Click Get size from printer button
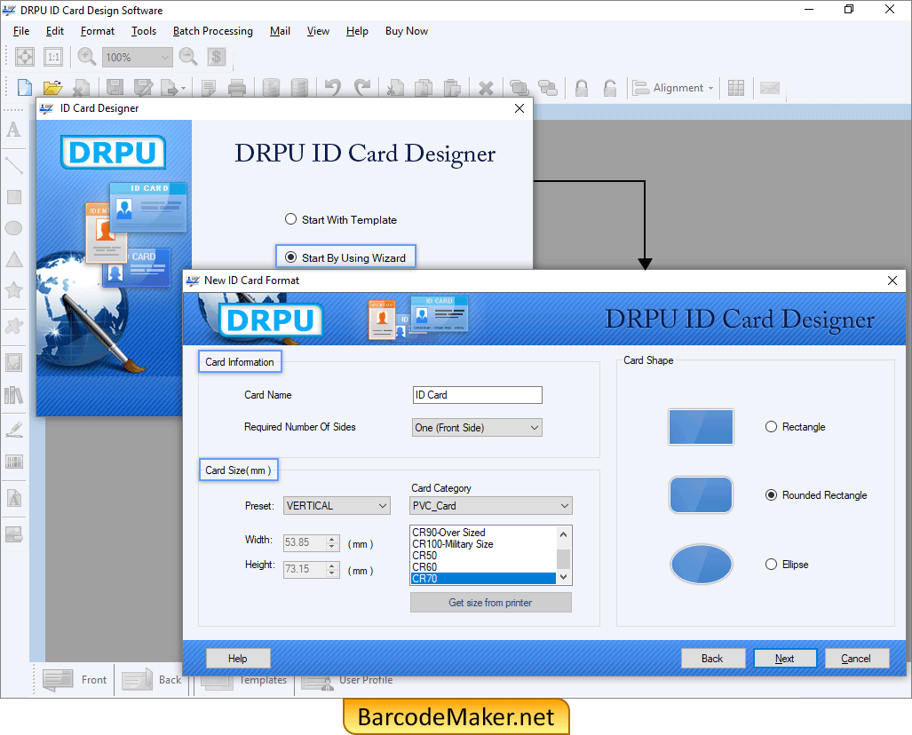Image resolution: width=912 pixels, height=735 pixels. (490, 603)
